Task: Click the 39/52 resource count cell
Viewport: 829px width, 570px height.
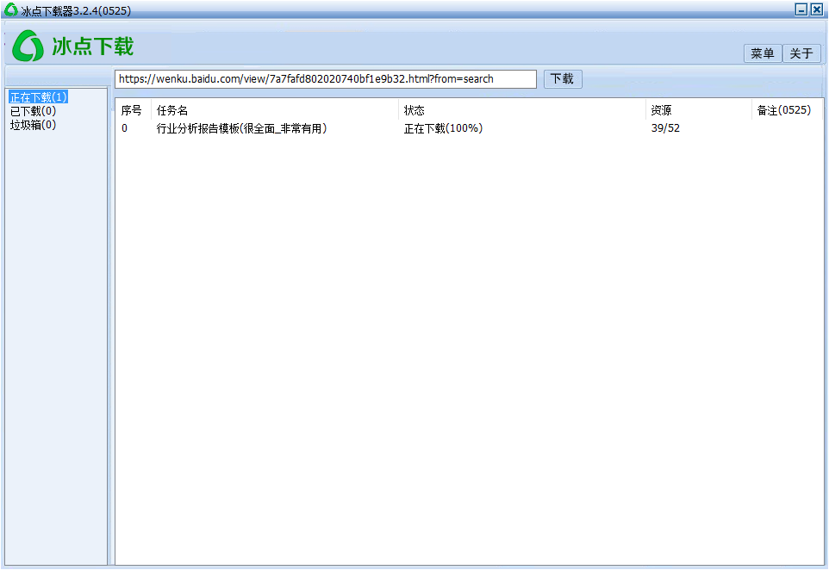Action: (665, 128)
